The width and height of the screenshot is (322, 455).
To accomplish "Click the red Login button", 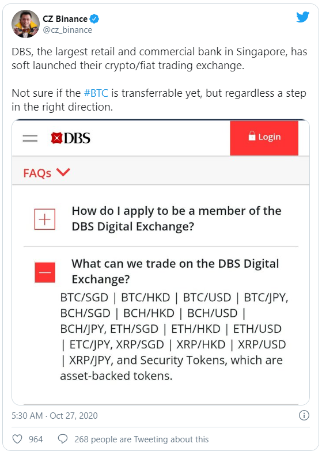I will [264, 138].
